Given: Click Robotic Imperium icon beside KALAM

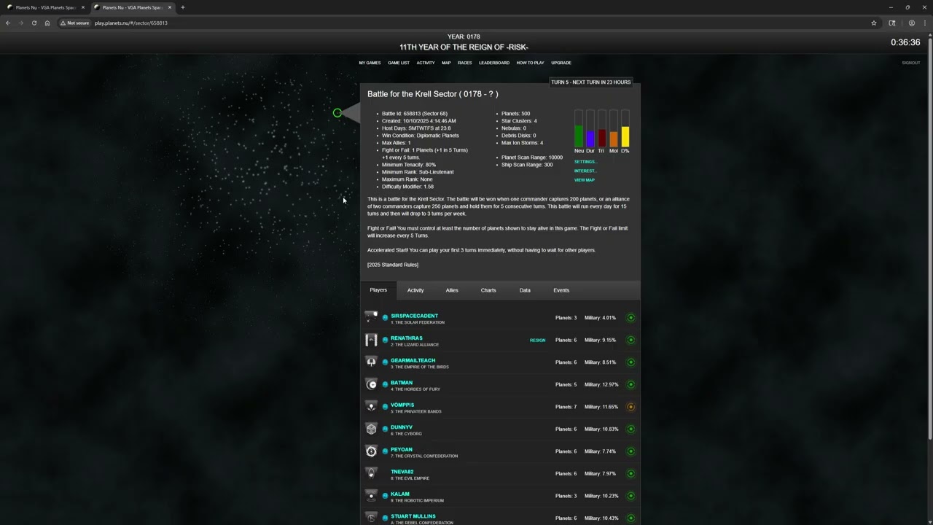Looking at the screenshot, I should tap(371, 496).
